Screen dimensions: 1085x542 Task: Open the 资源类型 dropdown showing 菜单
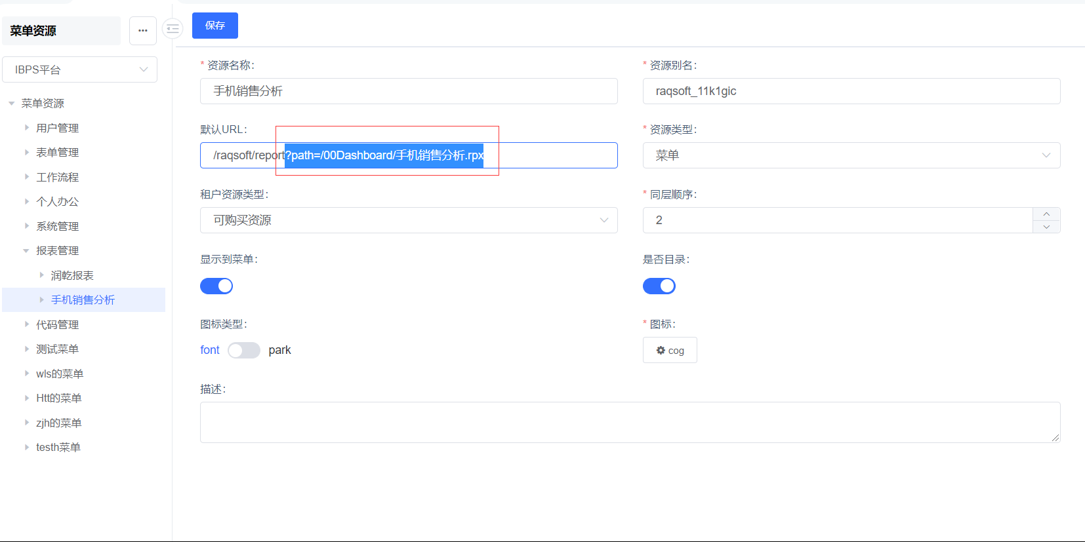tap(851, 155)
